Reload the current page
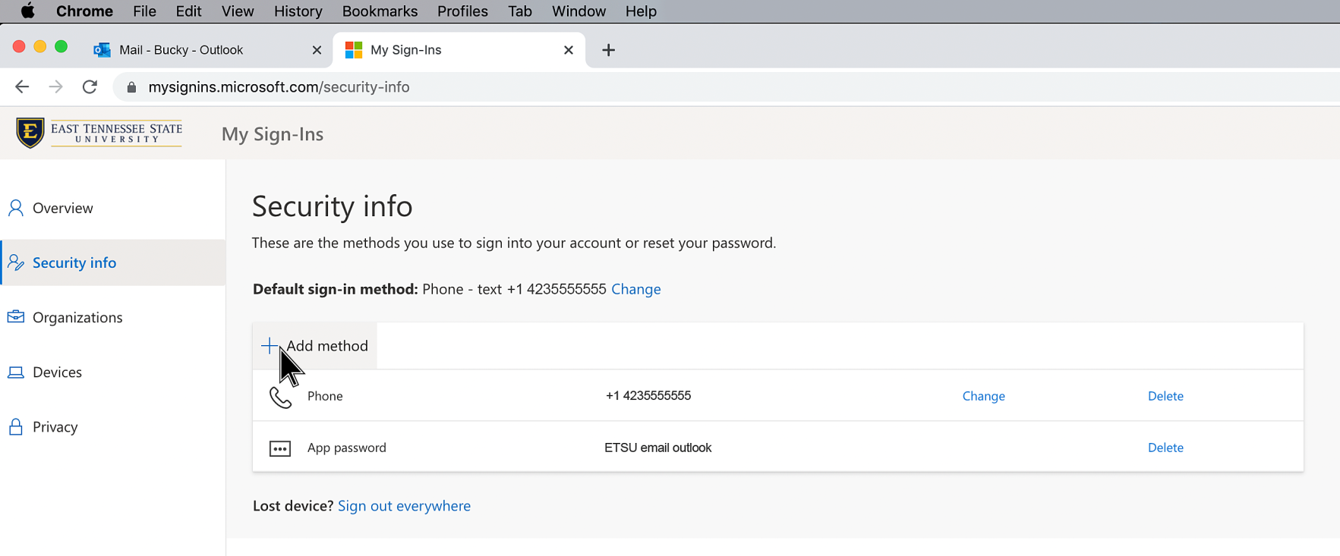The width and height of the screenshot is (1340, 556). [90, 87]
